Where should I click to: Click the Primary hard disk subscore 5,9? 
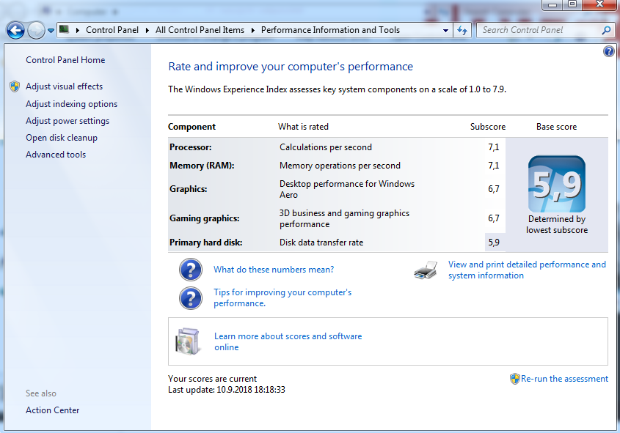(x=494, y=243)
